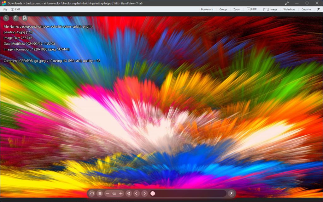The width and height of the screenshot is (323, 202).
Task: Enter full screen with the diagonal arrows icon
Action: pos(287,3)
